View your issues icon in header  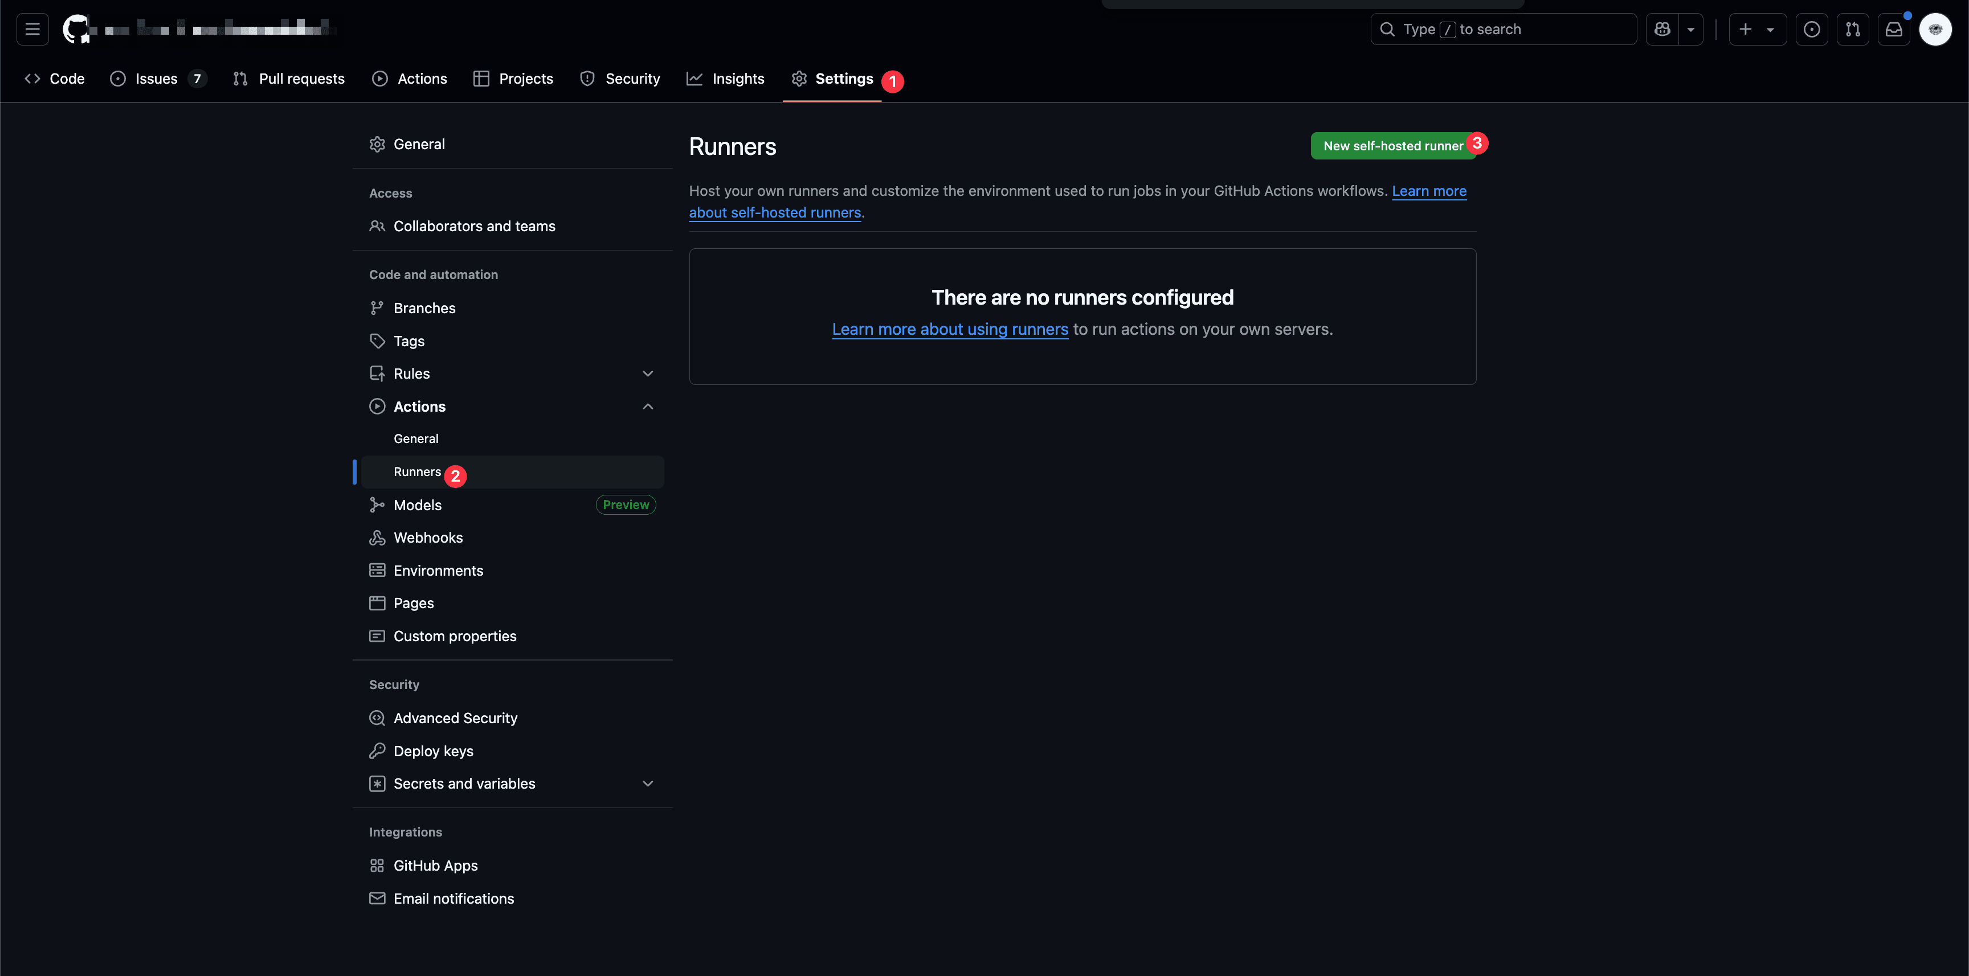(x=1812, y=29)
